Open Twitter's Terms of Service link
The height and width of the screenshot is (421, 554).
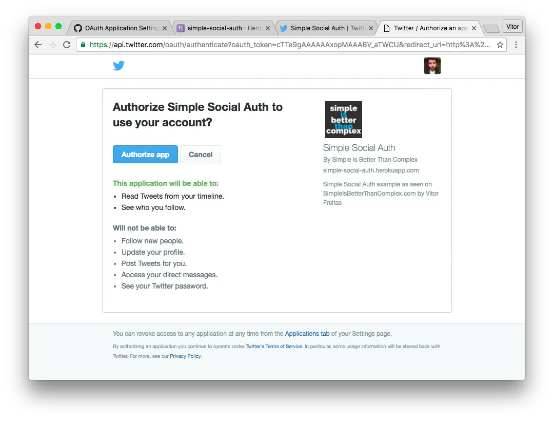pos(273,346)
